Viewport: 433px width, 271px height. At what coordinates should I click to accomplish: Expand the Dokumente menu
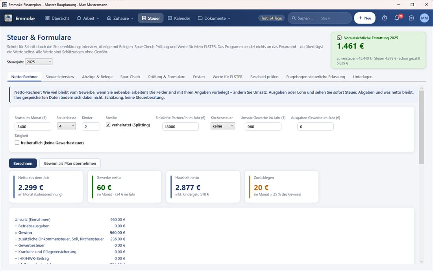(x=214, y=18)
